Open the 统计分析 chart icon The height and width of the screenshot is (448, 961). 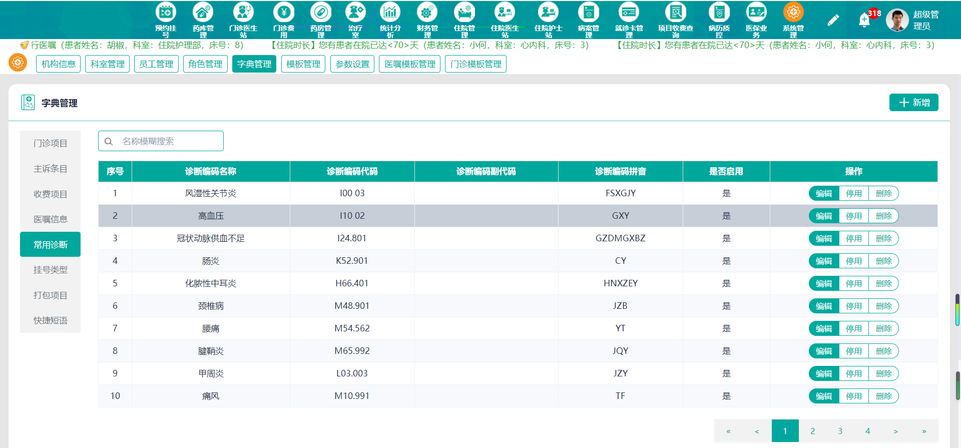[390, 12]
